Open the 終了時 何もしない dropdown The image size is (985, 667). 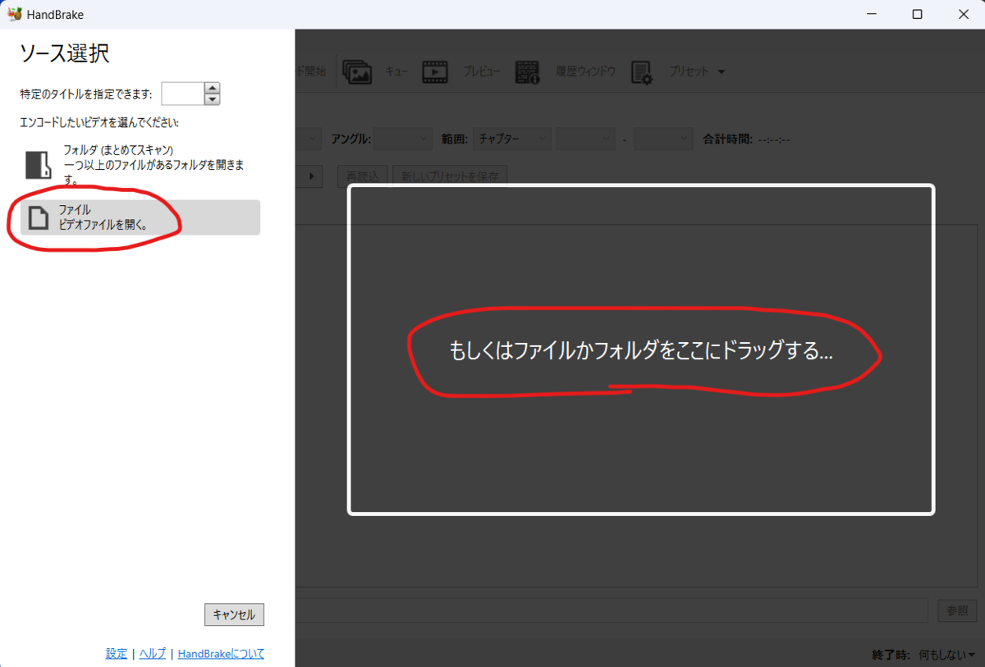click(946, 655)
